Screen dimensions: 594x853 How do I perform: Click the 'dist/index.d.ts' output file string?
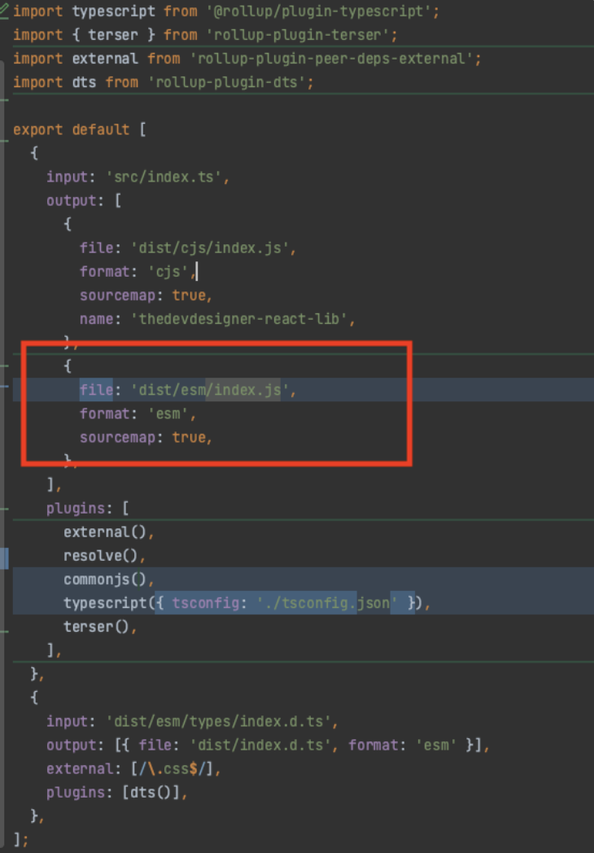260,745
